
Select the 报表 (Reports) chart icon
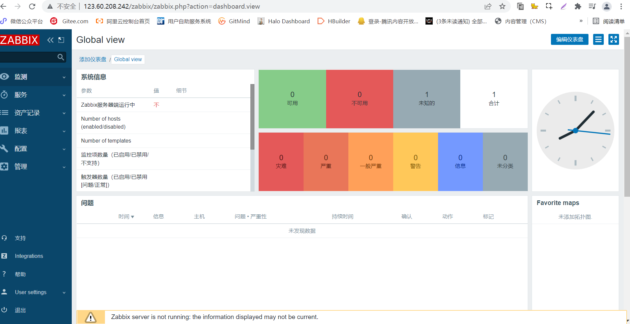[x=5, y=130]
